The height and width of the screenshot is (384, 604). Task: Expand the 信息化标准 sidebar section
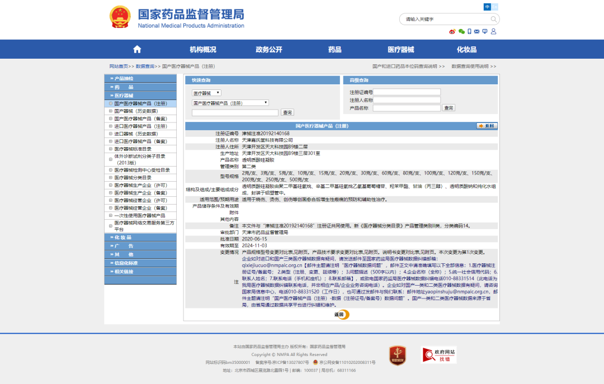point(140,263)
